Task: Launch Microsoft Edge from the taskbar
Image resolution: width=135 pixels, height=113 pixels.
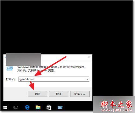Action: (x=27, y=107)
